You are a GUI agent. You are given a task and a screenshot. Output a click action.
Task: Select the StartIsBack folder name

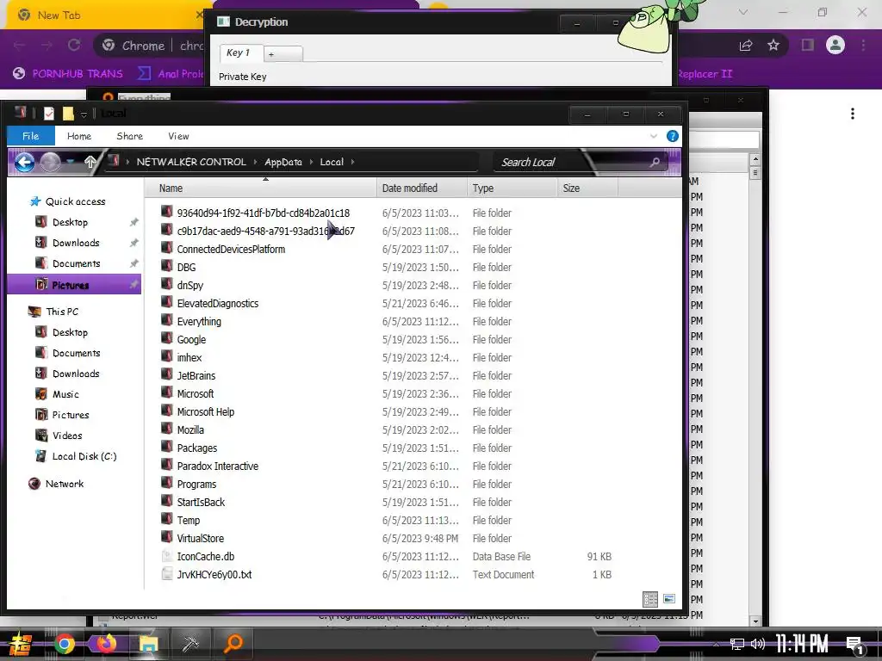(201, 502)
